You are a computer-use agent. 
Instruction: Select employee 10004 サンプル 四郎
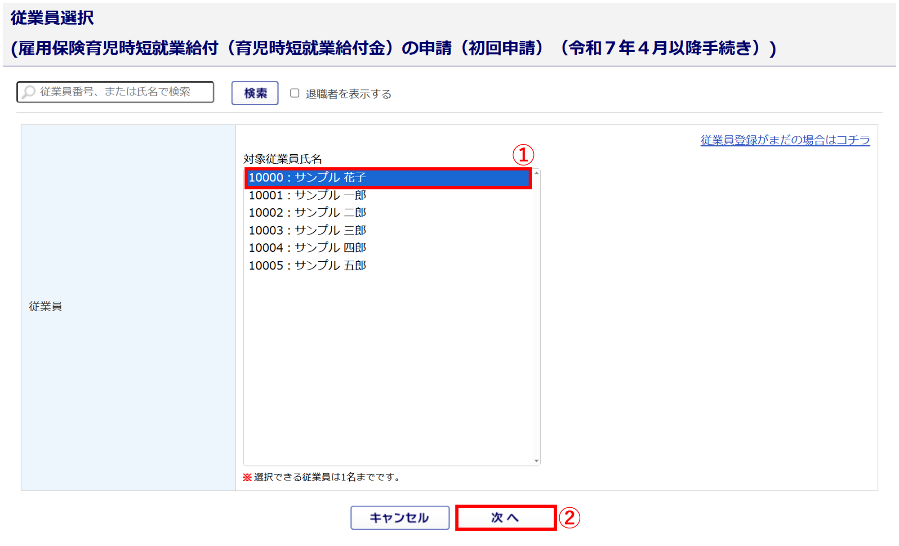307,248
